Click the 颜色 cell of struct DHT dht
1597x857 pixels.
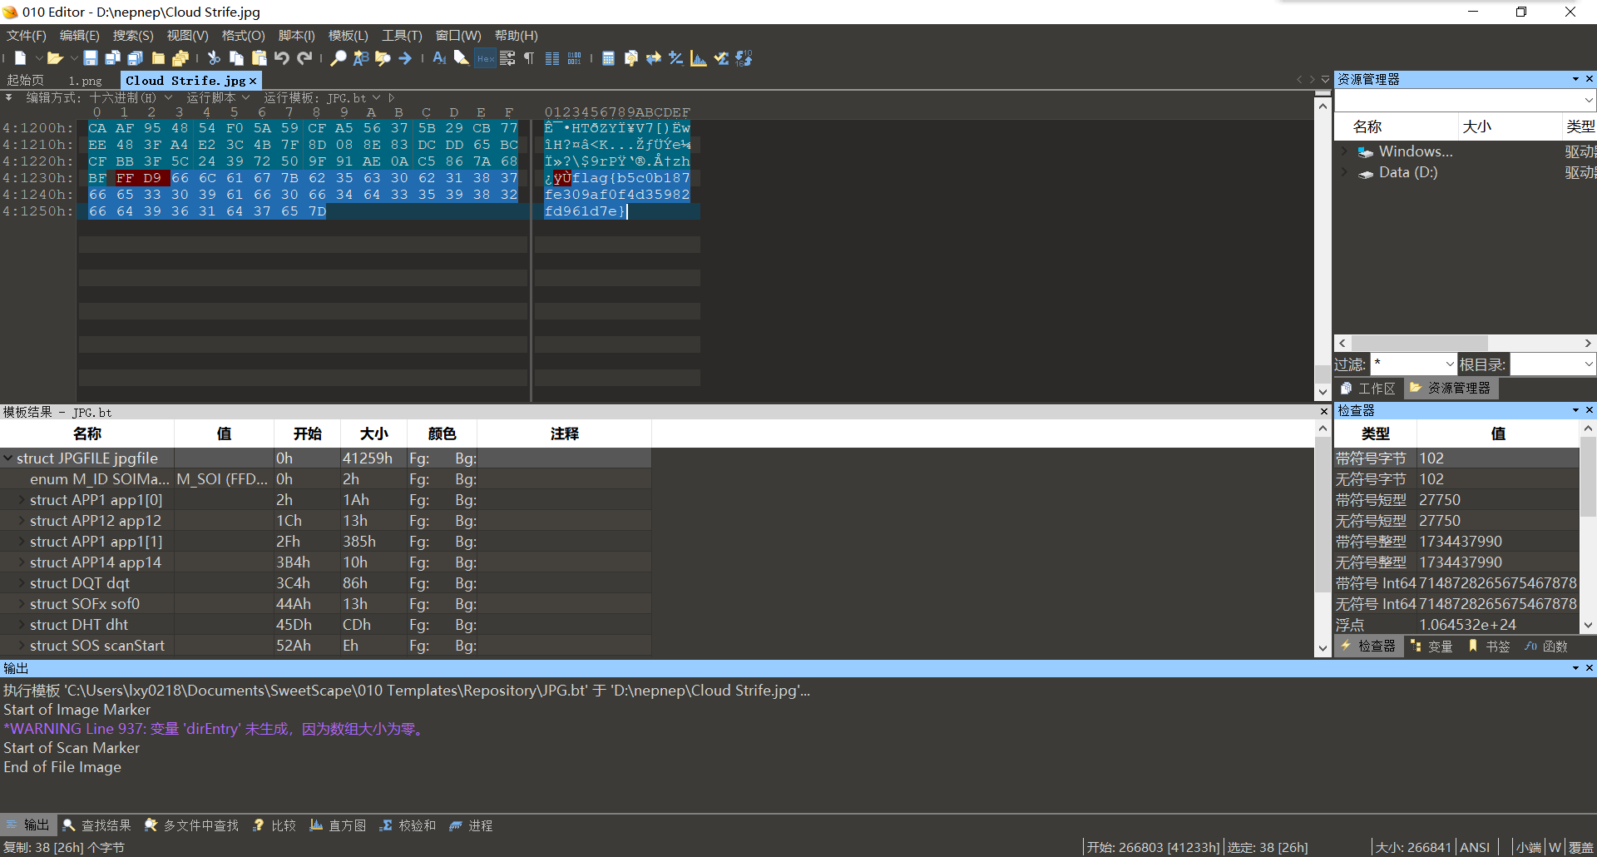click(442, 625)
